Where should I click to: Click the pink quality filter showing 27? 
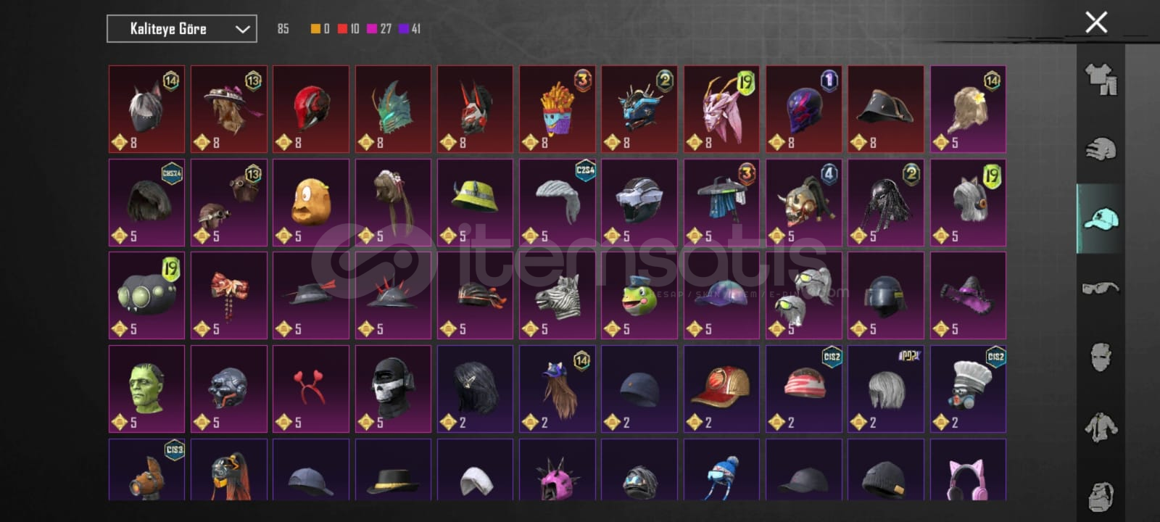(378, 29)
